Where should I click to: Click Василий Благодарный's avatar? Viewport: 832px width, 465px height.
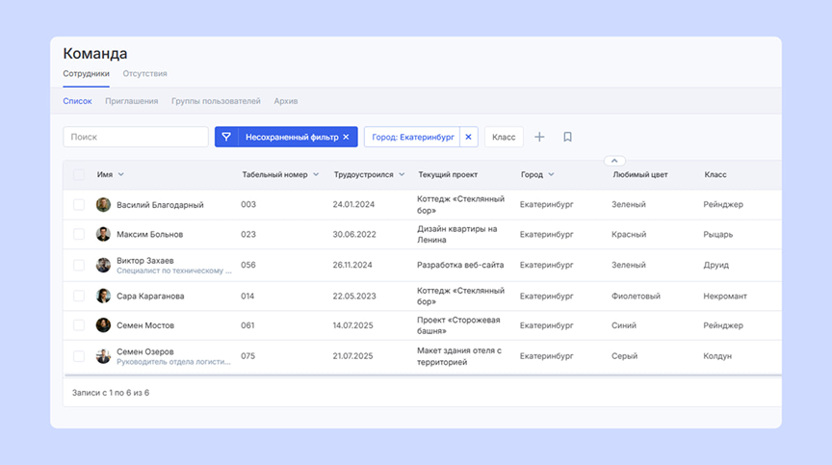pos(104,205)
